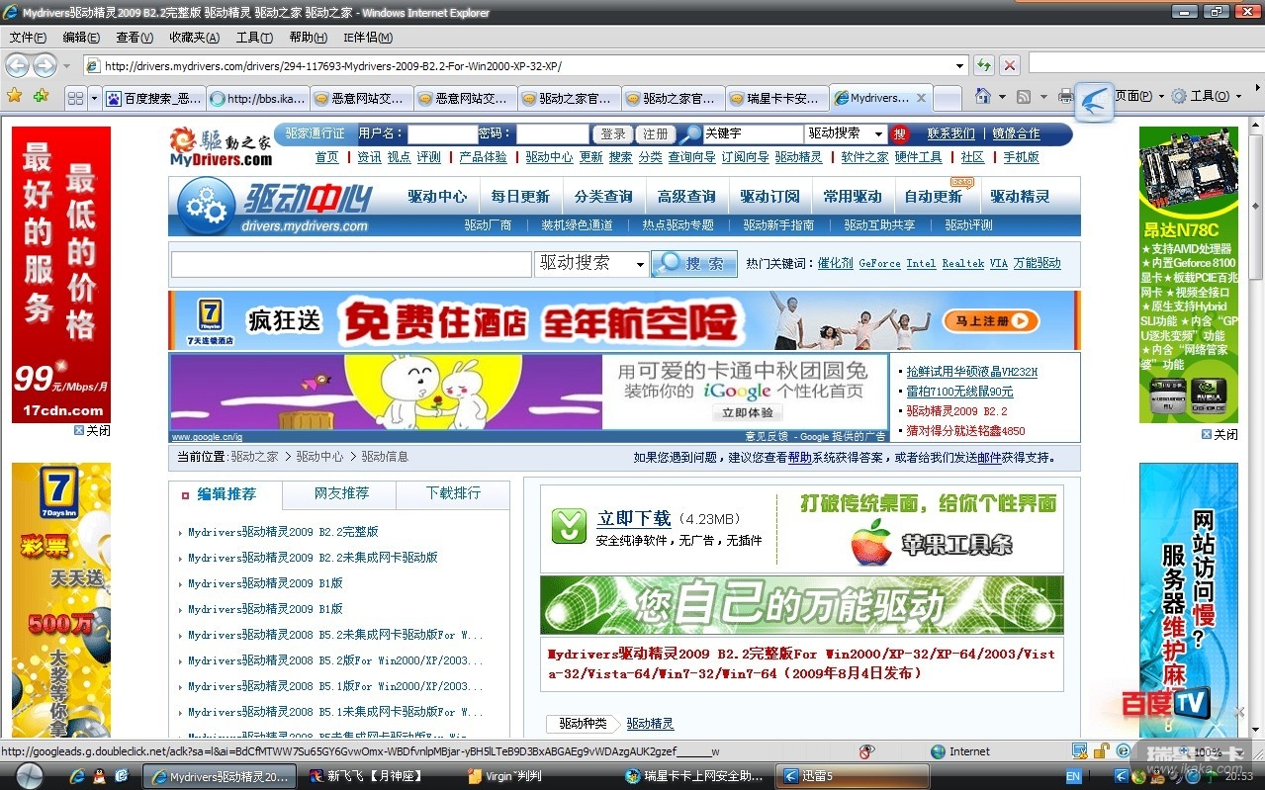Open the 文件(F) menu
The width and height of the screenshot is (1265, 790).
click(28, 38)
